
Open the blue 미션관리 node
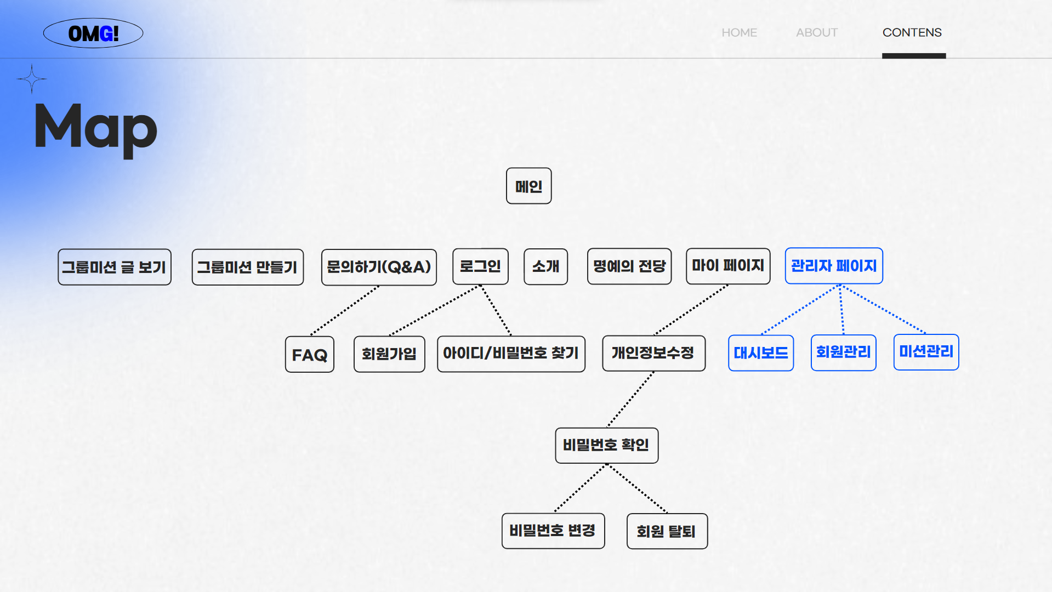click(x=926, y=352)
